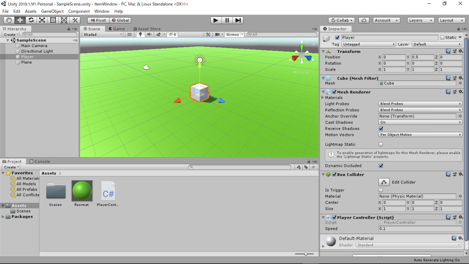
Task: Toggle Box Collider enabled checkbox
Action: [334, 174]
